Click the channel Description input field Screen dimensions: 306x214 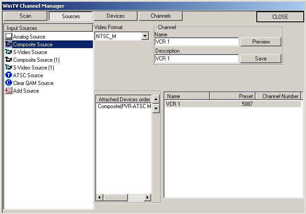tap(197, 59)
